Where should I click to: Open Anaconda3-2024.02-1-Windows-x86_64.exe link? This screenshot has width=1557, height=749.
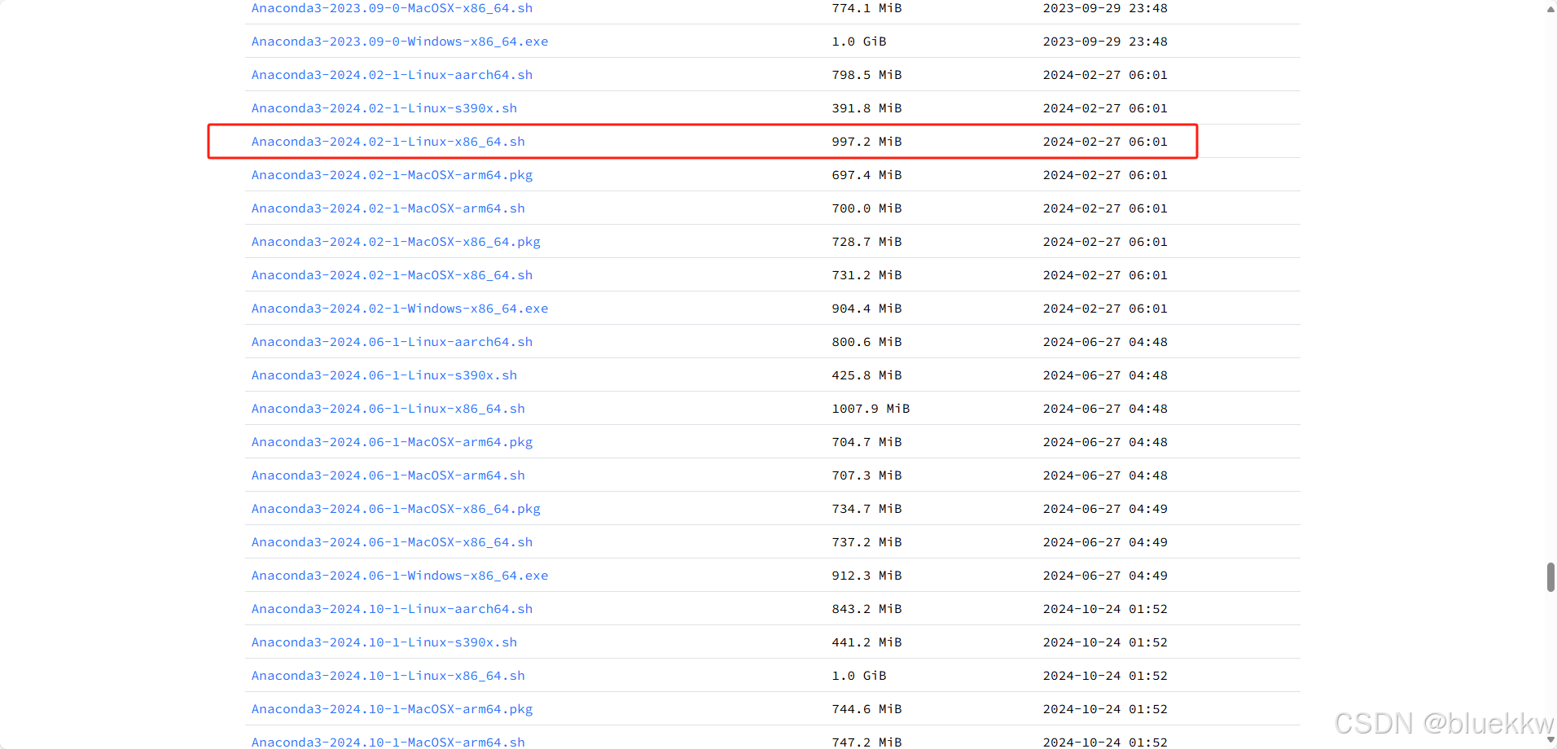[x=400, y=309]
